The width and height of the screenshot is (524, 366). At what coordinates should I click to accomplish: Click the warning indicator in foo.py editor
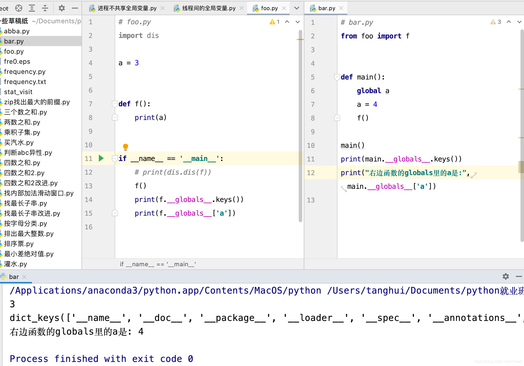[x=274, y=22]
